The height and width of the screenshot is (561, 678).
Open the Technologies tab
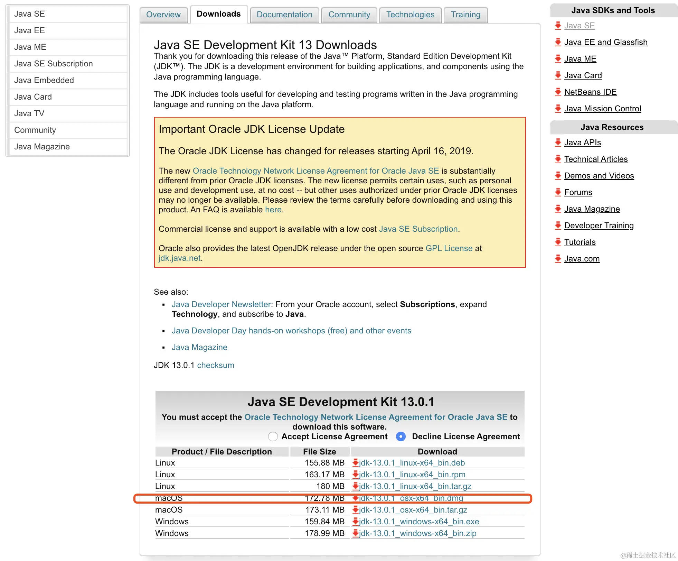[410, 15]
